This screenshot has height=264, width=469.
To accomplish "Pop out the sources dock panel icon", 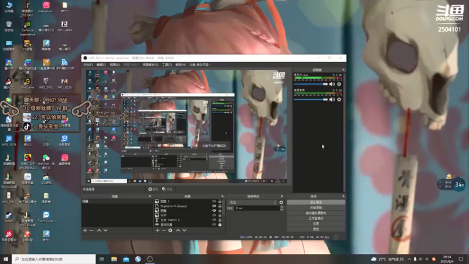I will pos(222,197).
